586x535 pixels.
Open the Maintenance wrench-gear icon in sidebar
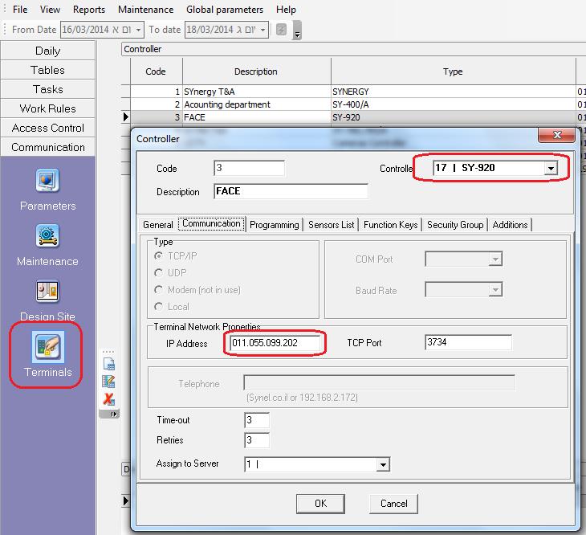[x=47, y=237]
